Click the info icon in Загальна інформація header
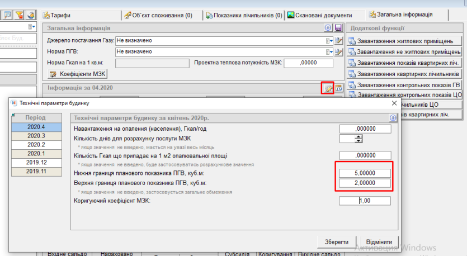 tap(328, 28)
